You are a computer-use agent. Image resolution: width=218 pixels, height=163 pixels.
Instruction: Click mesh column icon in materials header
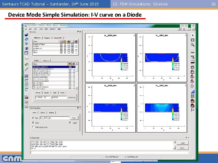(x=69, y=41)
